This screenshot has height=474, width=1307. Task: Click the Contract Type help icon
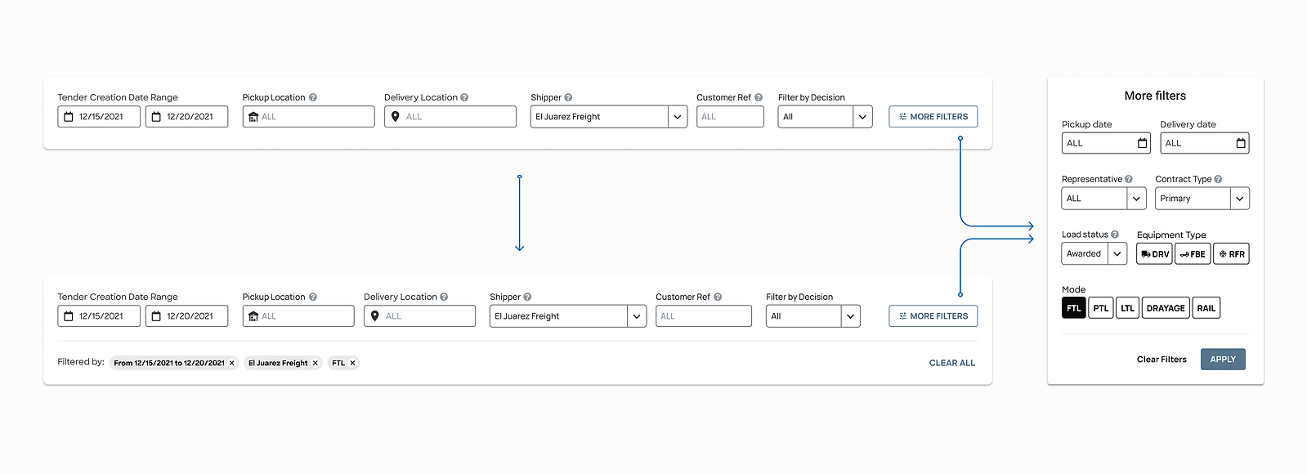1218,179
